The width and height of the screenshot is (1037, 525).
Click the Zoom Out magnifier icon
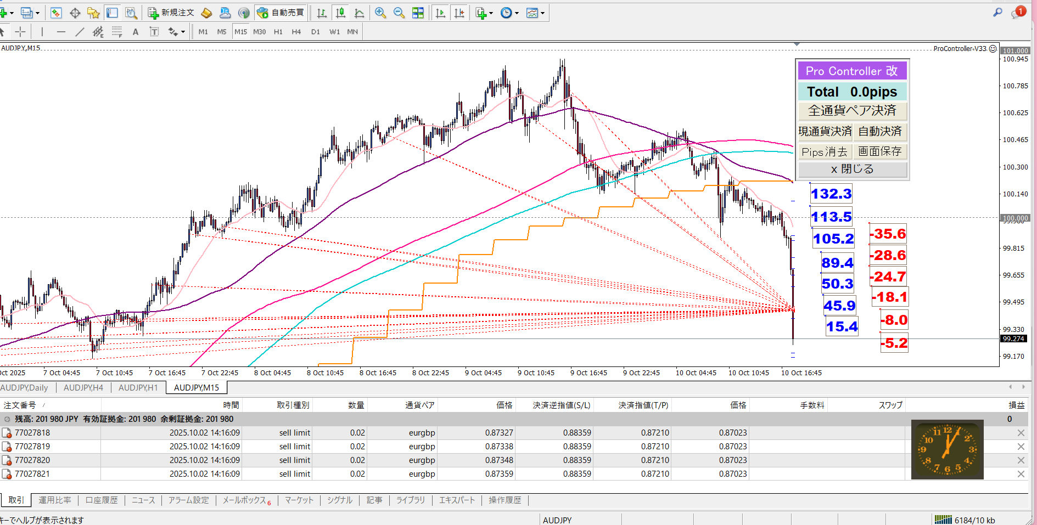point(399,13)
